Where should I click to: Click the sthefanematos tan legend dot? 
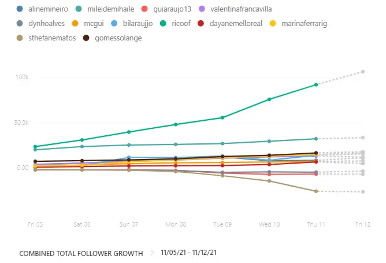point(21,38)
